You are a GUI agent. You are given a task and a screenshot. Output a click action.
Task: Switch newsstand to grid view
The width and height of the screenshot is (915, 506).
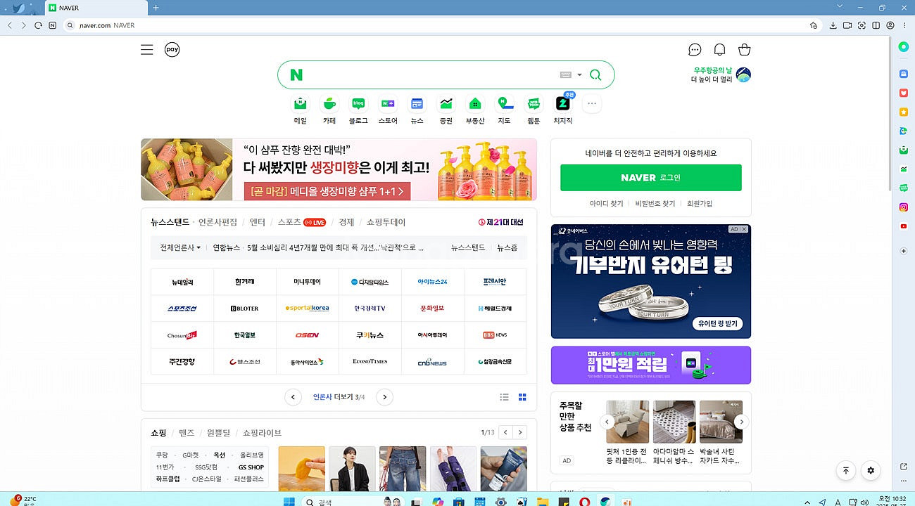coord(522,397)
